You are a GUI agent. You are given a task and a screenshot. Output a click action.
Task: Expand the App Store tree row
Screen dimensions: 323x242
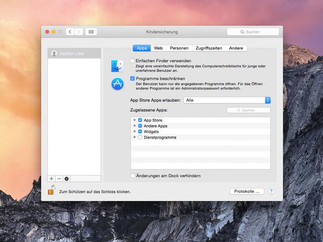click(135, 120)
